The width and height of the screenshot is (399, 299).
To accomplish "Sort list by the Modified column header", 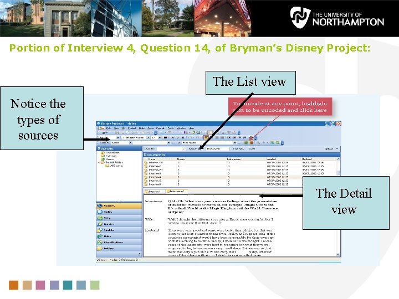I will tap(318, 159).
